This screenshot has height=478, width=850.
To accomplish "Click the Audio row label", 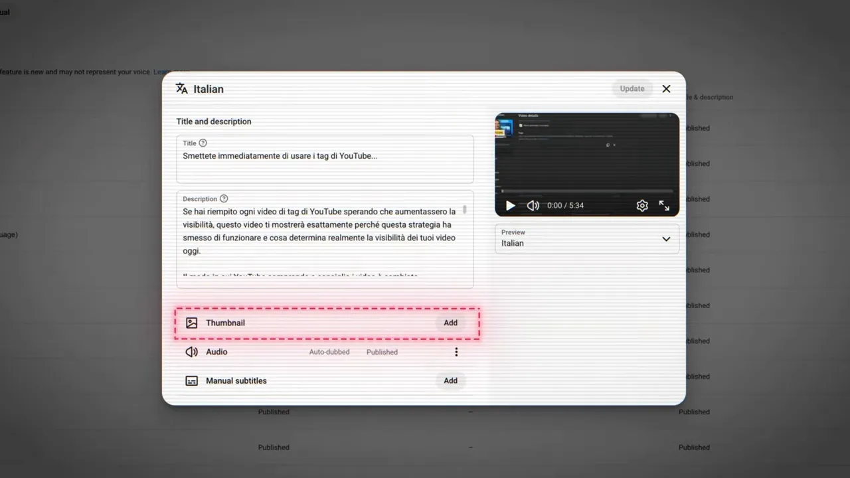I will tap(216, 352).
